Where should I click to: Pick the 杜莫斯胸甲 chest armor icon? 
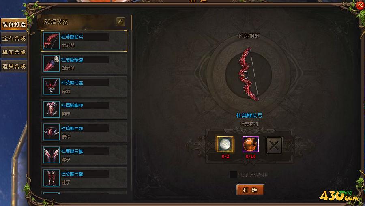pos(51,109)
